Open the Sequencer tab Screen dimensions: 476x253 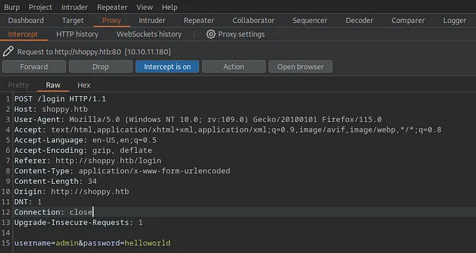pyautogui.click(x=310, y=20)
